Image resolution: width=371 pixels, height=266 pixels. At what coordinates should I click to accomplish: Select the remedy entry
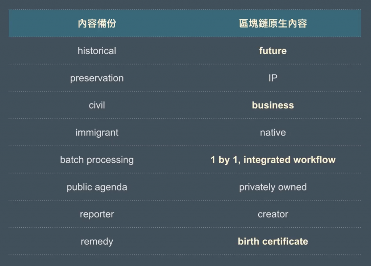pyautogui.click(x=97, y=242)
